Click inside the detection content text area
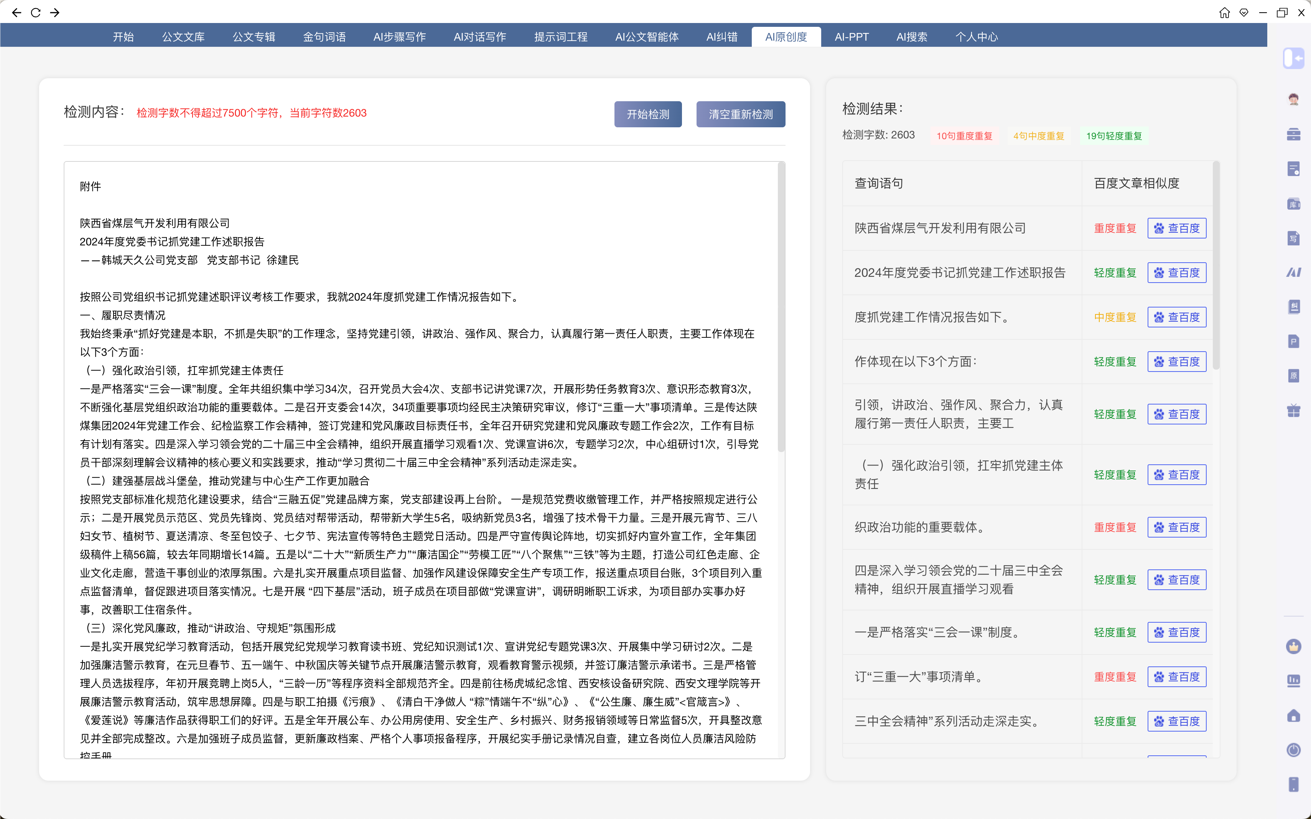Image resolution: width=1311 pixels, height=819 pixels. coord(420,460)
